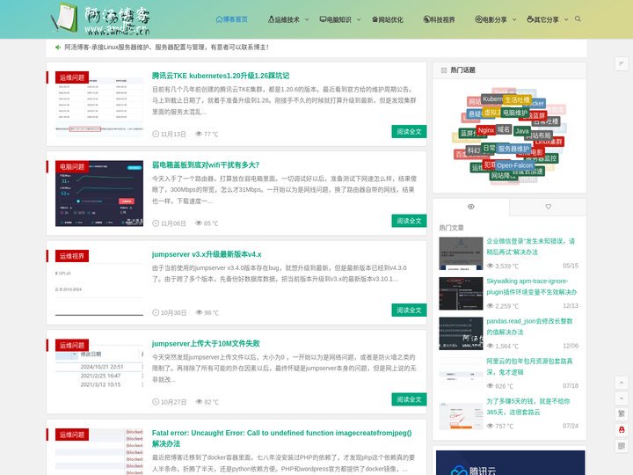Click 阅读全文 for the wifi interference article
Image resolution: width=633 pixels, height=475 pixels.
tap(409, 221)
